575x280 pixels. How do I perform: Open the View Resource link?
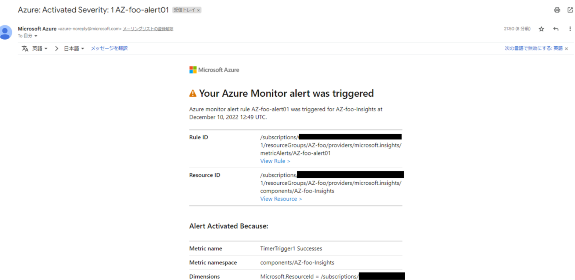pyautogui.click(x=281, y=199)
